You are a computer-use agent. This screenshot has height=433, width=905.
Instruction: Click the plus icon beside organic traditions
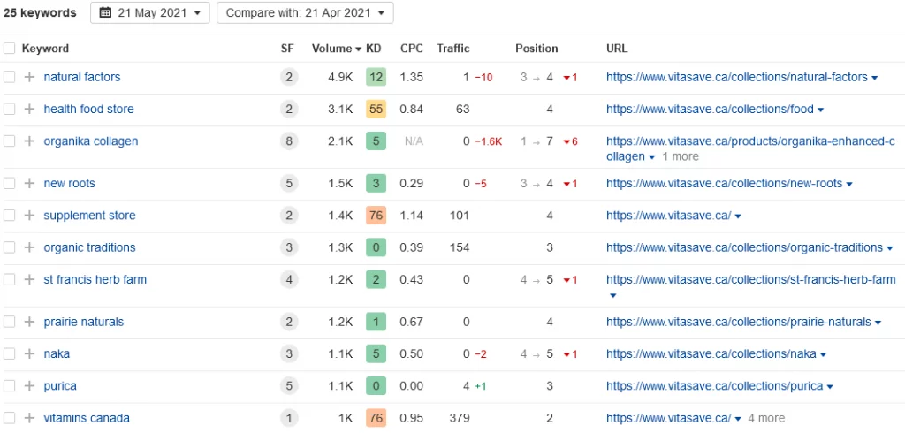click(29, 247)
